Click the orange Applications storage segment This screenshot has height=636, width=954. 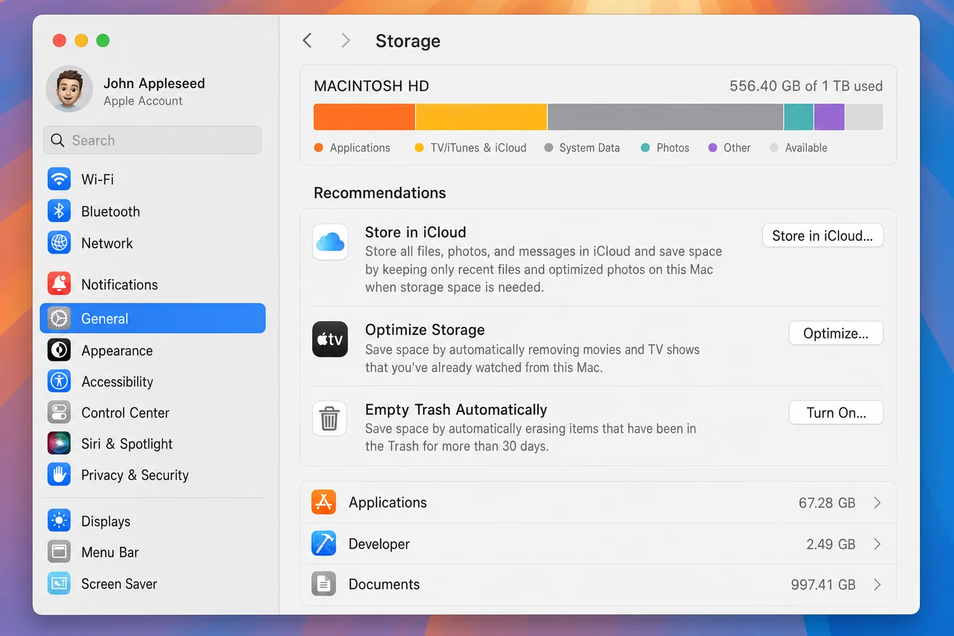point(364,117)
